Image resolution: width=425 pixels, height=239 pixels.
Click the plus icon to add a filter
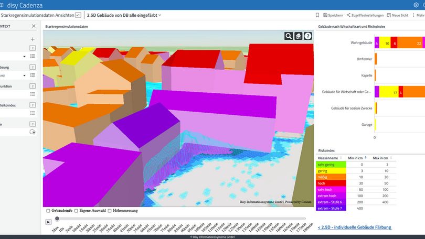coord(33,39)
